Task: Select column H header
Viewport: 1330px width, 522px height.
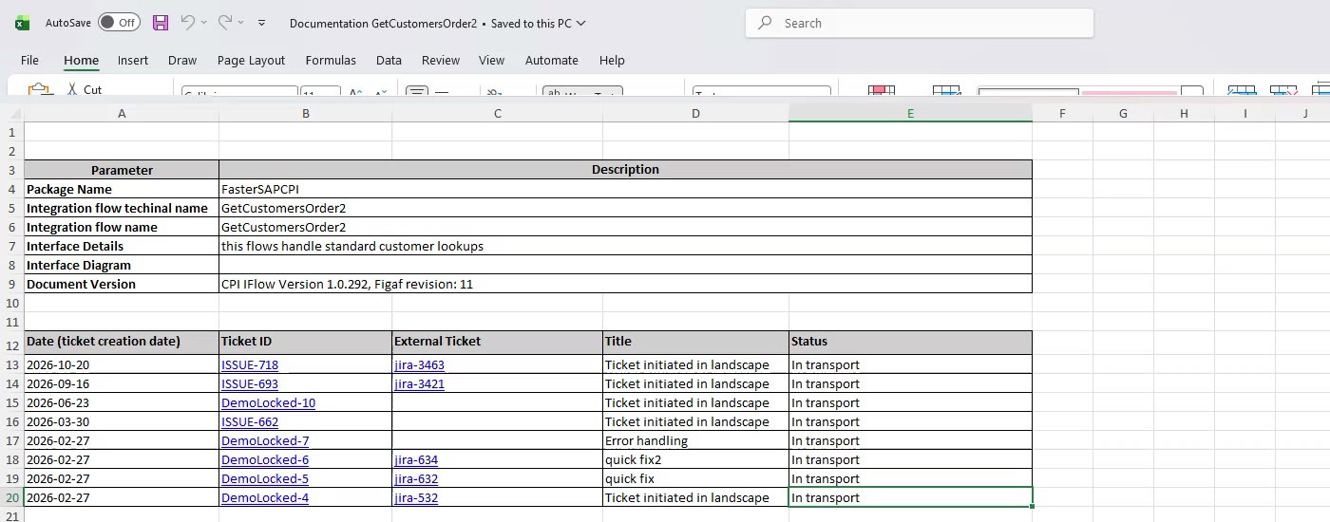Action: [1184, 113]
